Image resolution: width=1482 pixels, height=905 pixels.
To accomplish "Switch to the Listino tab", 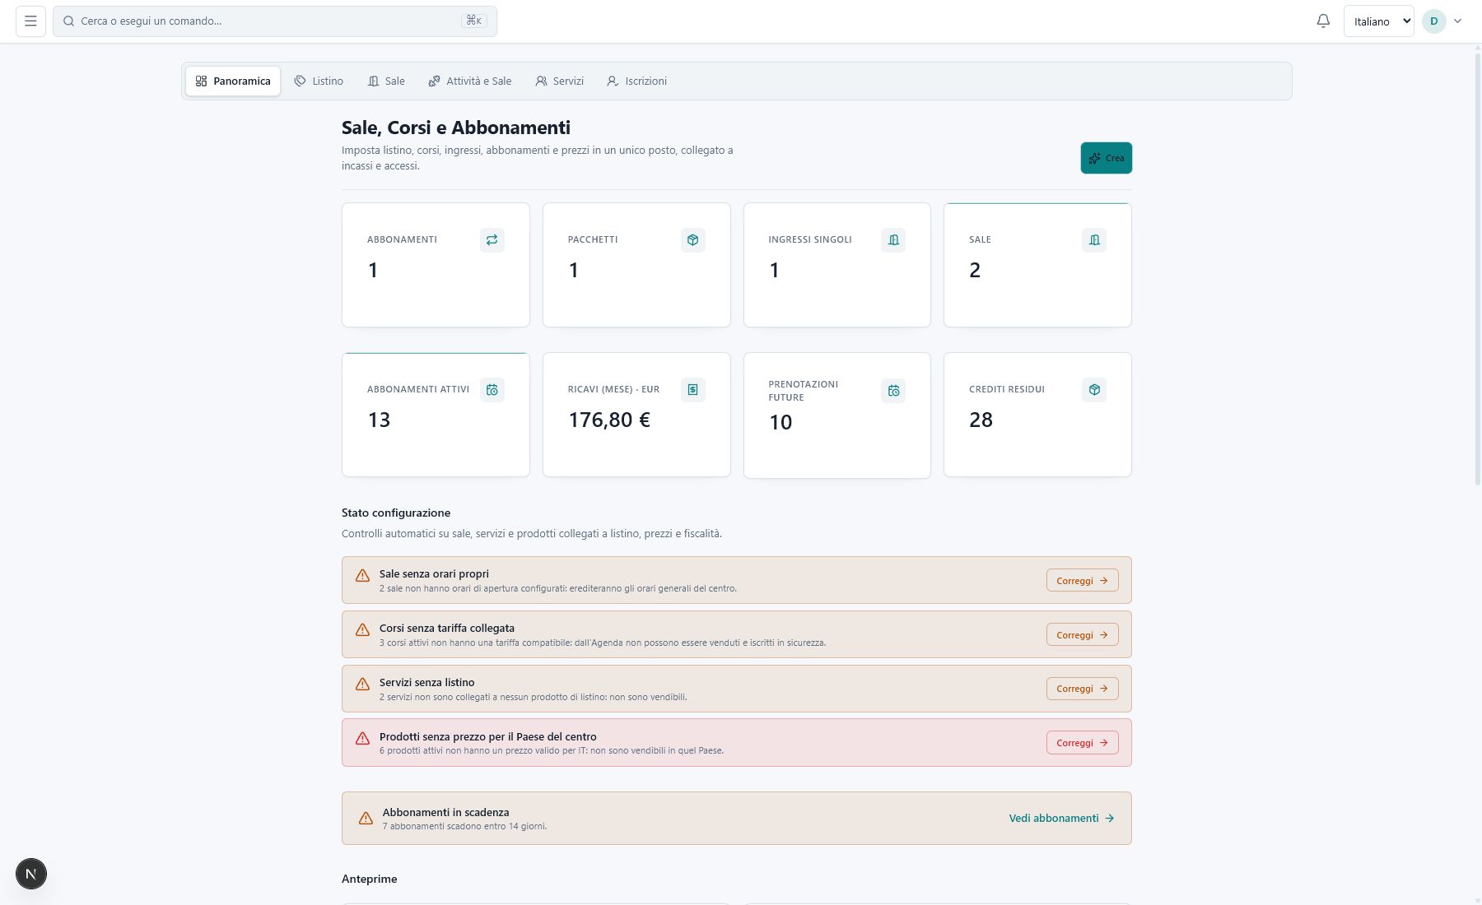I will pos(319,81).
